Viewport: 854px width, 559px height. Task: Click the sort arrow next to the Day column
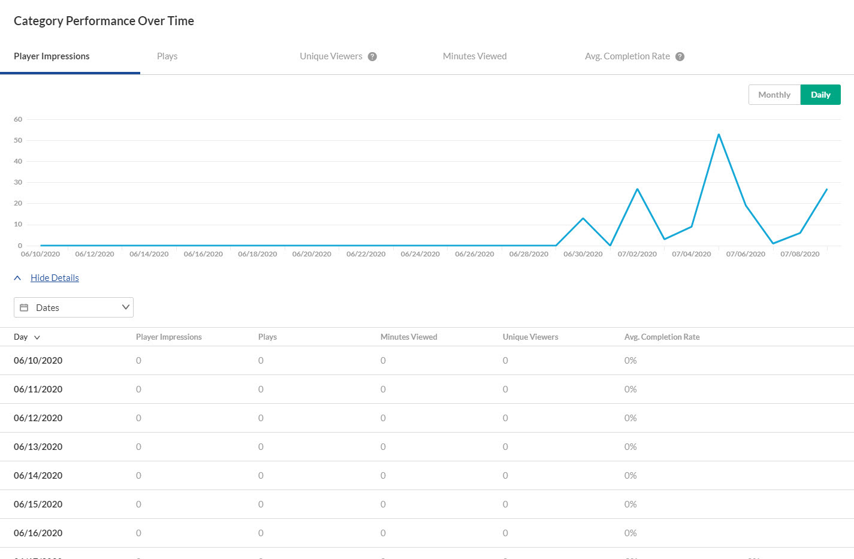click(x=37, y=337)
